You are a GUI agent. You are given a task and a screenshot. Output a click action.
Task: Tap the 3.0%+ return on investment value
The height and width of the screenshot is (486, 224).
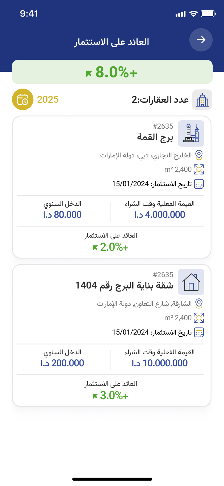click(111, 396)
